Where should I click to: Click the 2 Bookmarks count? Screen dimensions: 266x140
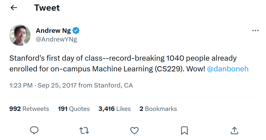158,109
